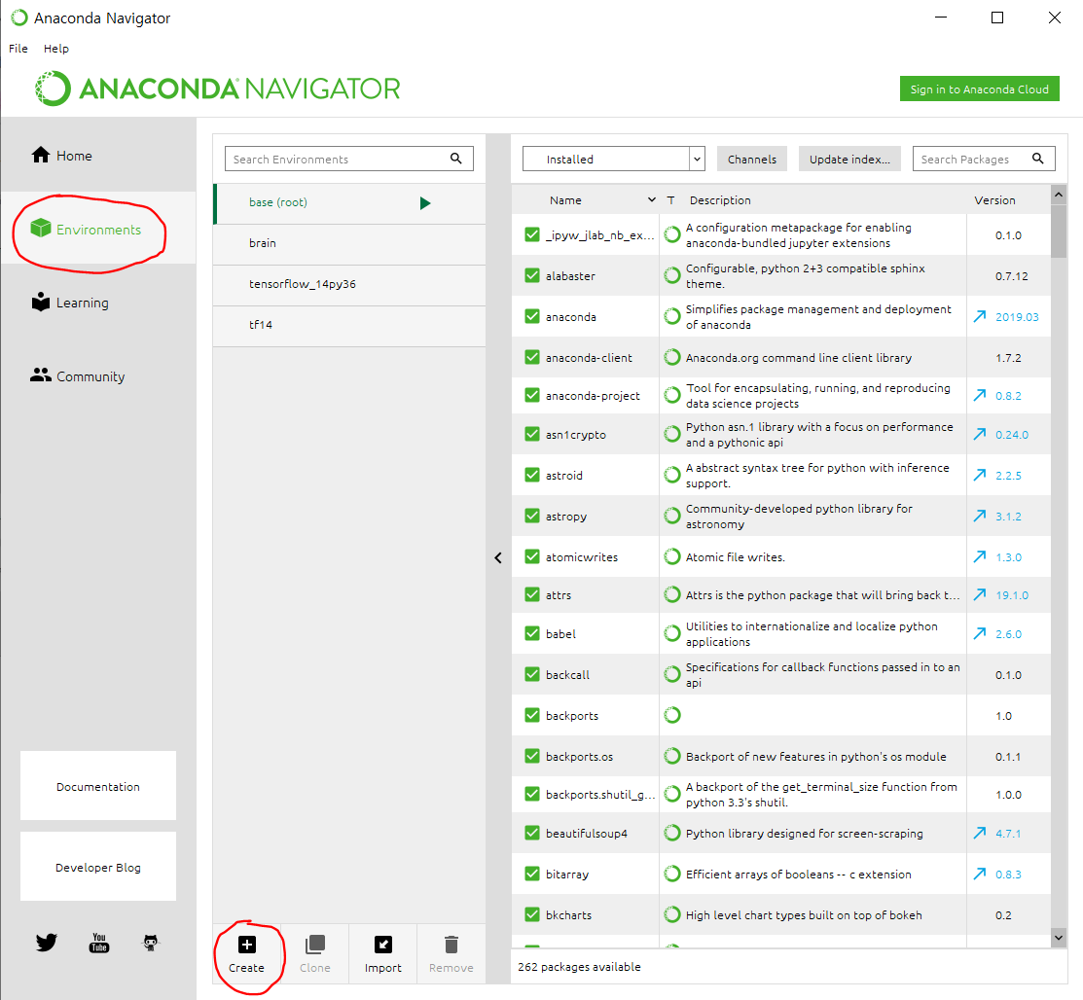
Task: Open the File menu
Action: [x=18, y=49]
